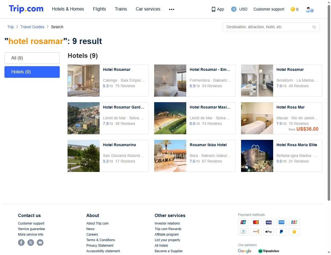331x255 pixels.
Task: Open Hotel Rosa Maria Elite night photo
Action: click(257, 156)
